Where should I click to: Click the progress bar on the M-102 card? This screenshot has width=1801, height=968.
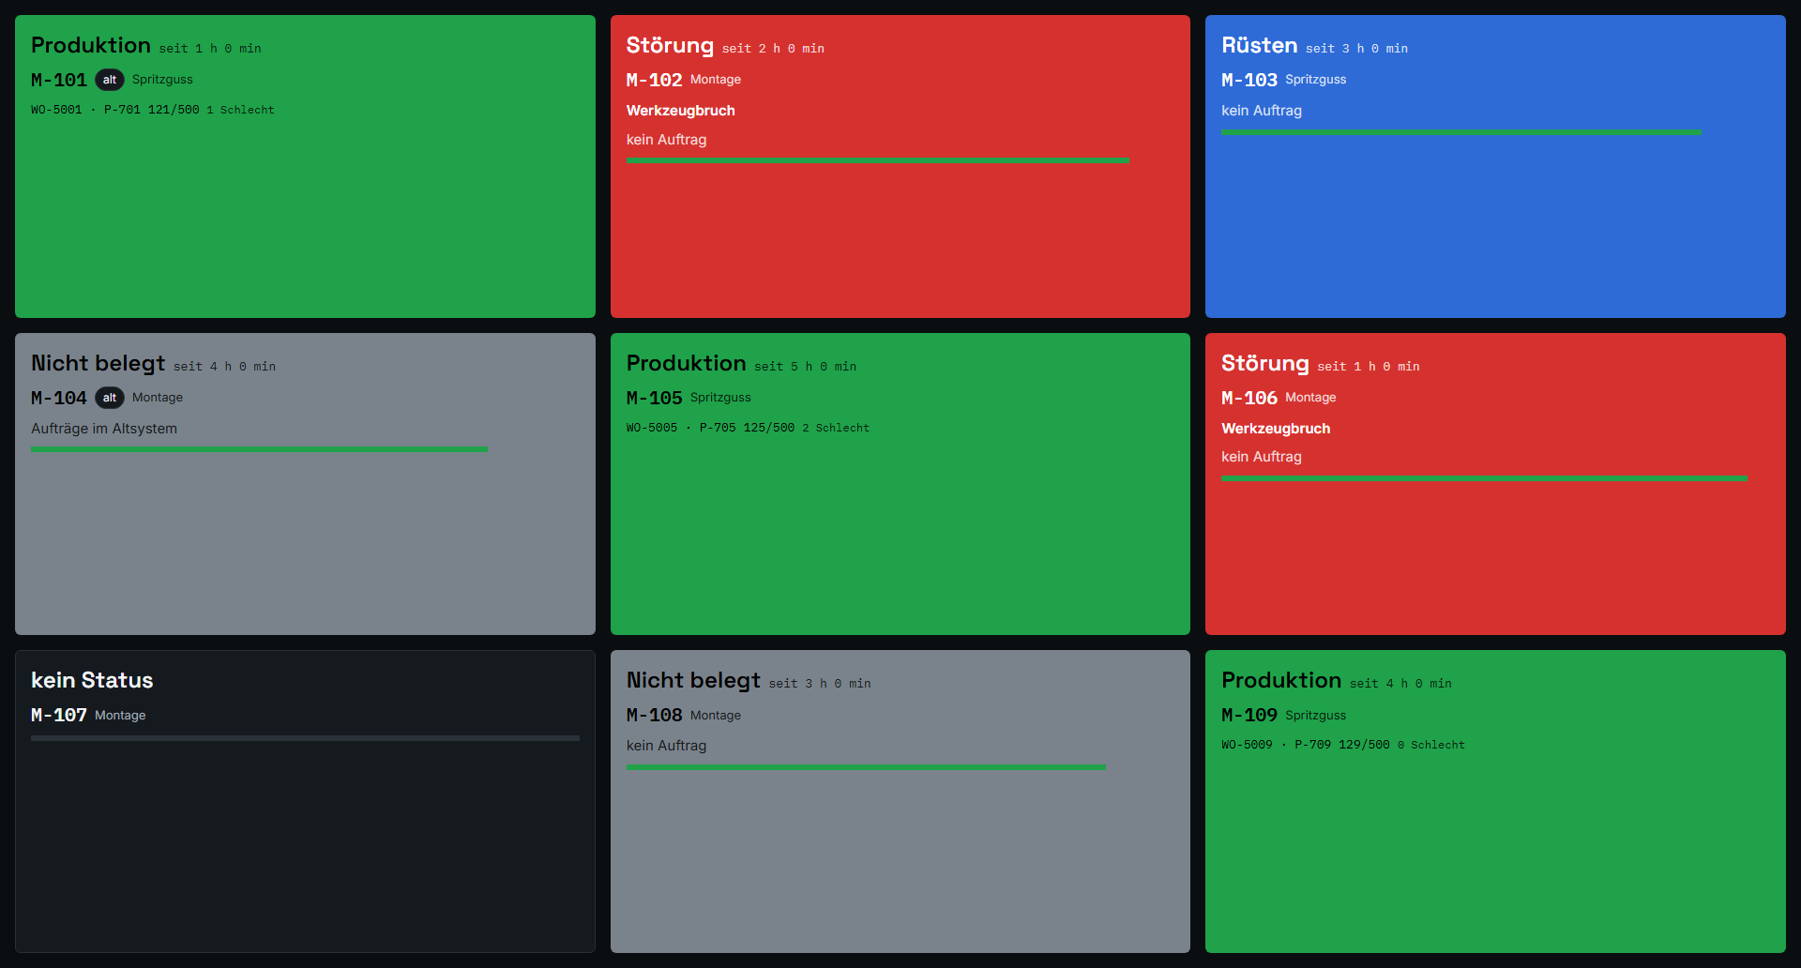click(x=877, y=160)
